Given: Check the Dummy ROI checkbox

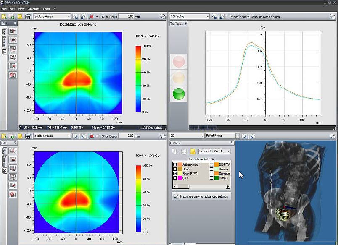Looking at the screenshot, I should click(211, 169).
